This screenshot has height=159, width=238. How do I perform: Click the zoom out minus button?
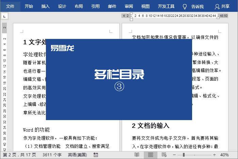point(174,155)
